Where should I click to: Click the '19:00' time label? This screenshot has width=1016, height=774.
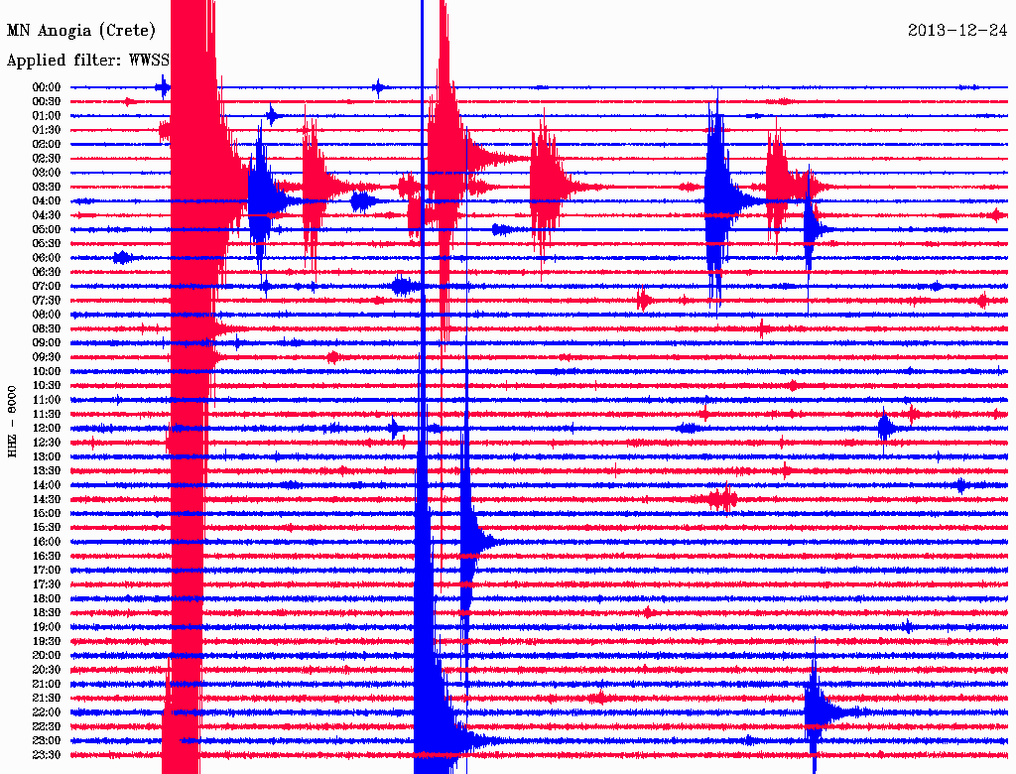pyautogui.click(x=47, y=627)
